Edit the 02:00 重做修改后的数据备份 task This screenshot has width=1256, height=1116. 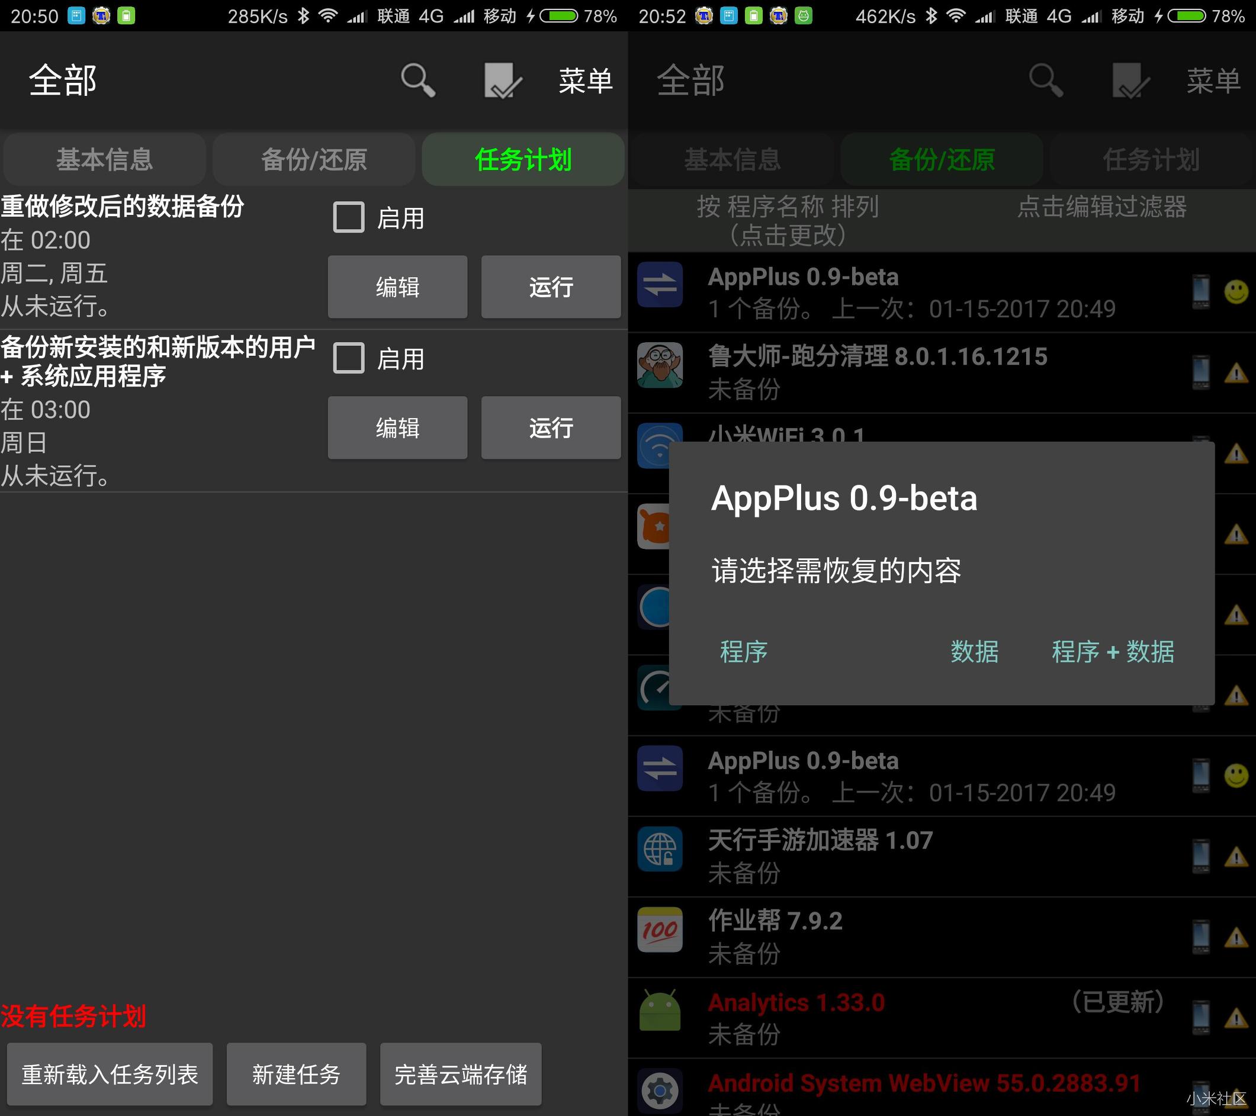[397, 287]
